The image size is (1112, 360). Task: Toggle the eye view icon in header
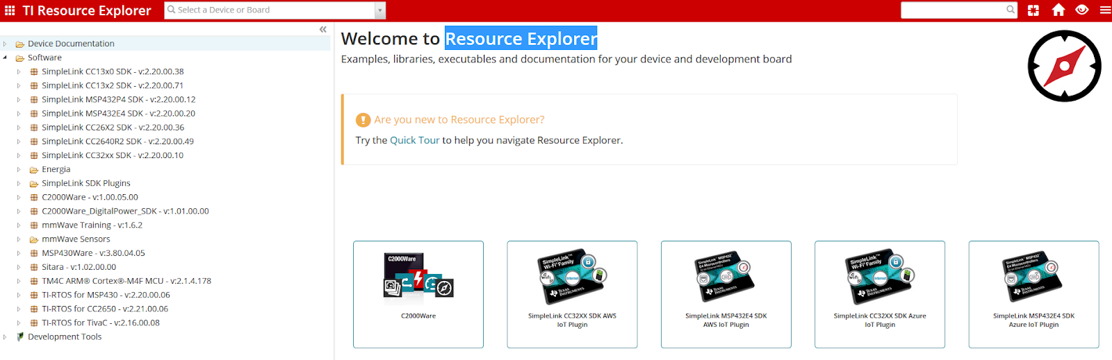coord(1081,10)
